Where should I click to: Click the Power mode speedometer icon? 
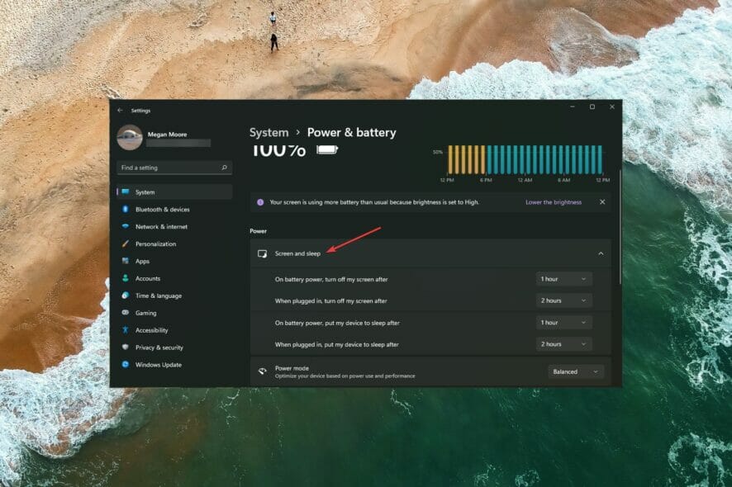point(262,371)
